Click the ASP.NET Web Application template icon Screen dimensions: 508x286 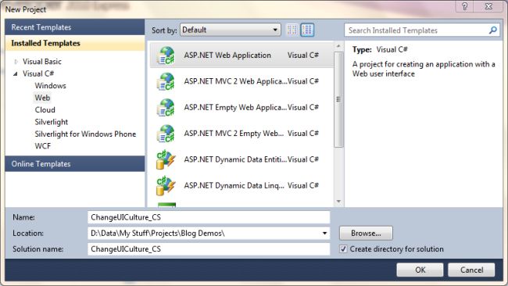[x=166, y=55]
